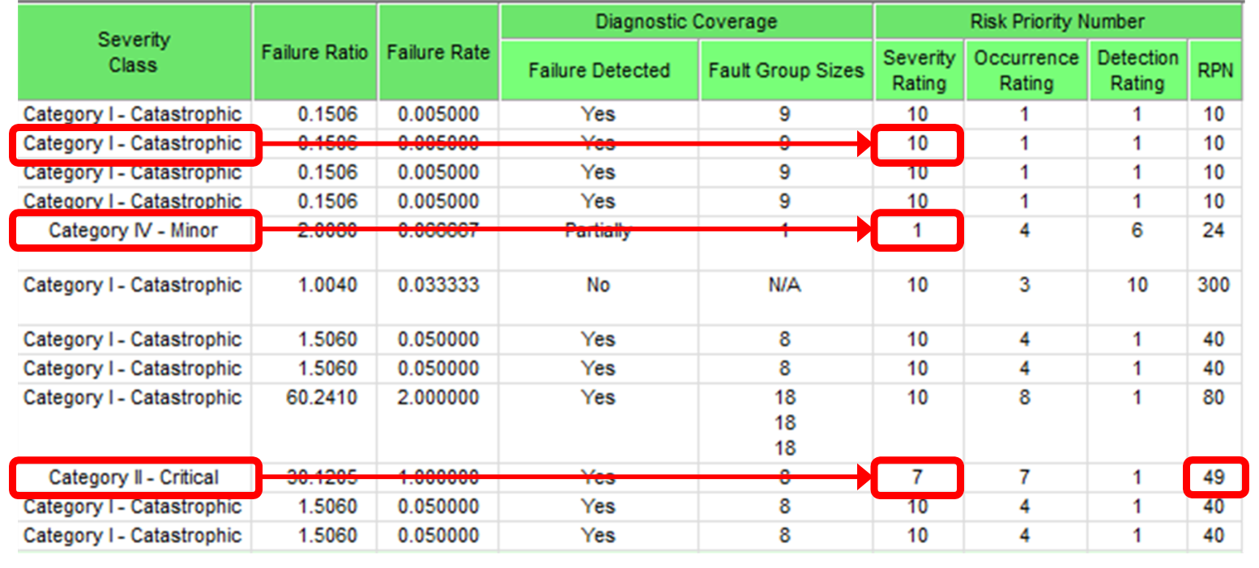The width and height of the screenshot is (1259, 568).
Task: Click the Fault Group Sizes header
Action: coord(786,71)
